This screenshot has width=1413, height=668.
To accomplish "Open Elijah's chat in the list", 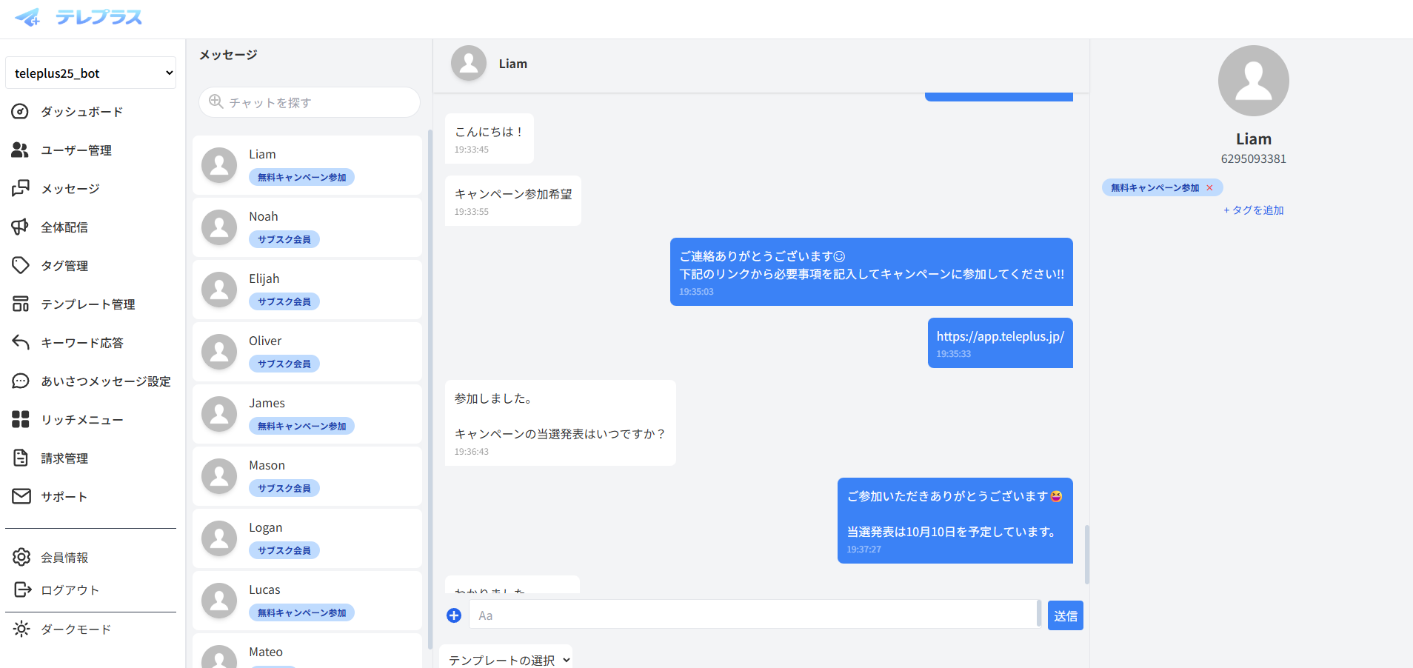I will click(307, 290).
